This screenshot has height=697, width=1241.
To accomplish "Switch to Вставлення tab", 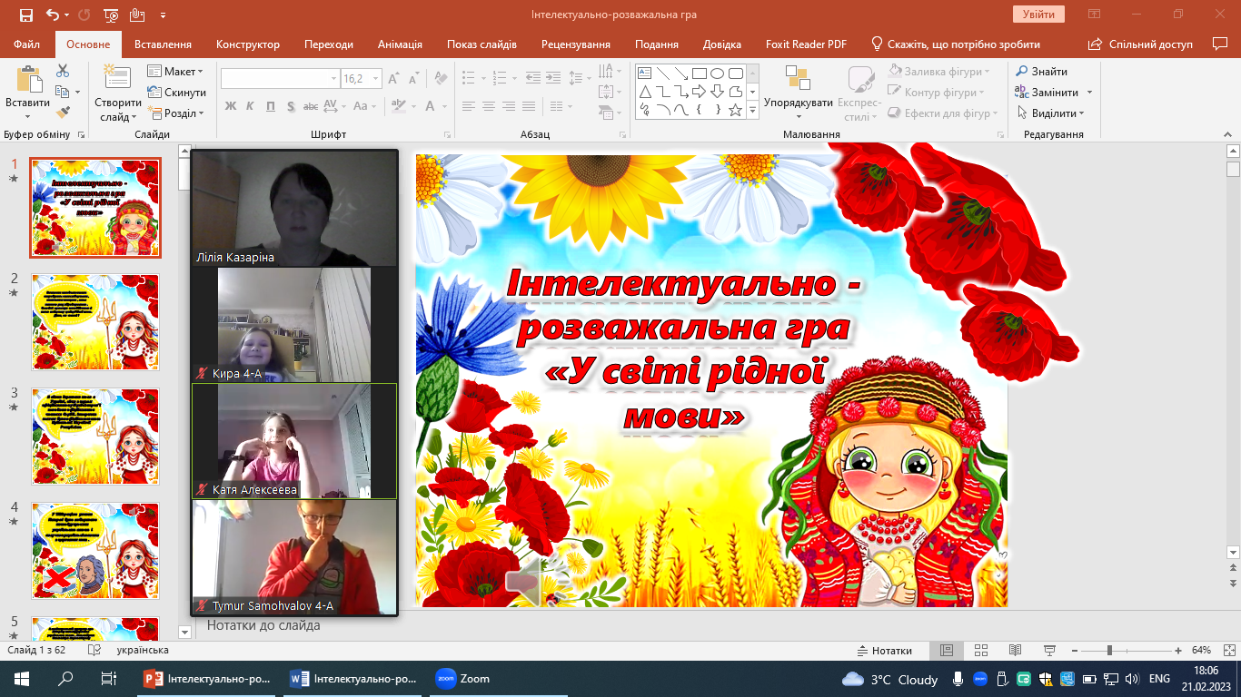I will point(163,44).
